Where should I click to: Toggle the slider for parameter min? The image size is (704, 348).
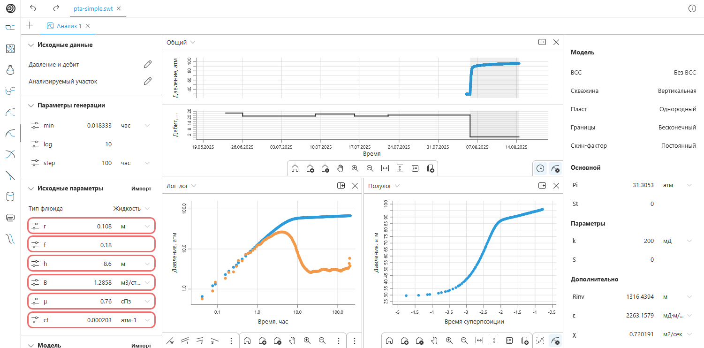(x=36, y=125)
